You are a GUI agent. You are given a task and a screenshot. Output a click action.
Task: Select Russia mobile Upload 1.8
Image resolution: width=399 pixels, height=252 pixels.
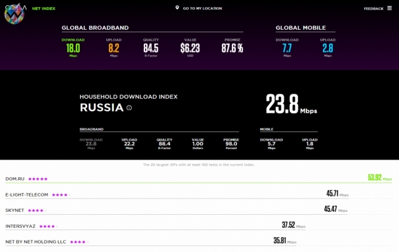[309, 144]
